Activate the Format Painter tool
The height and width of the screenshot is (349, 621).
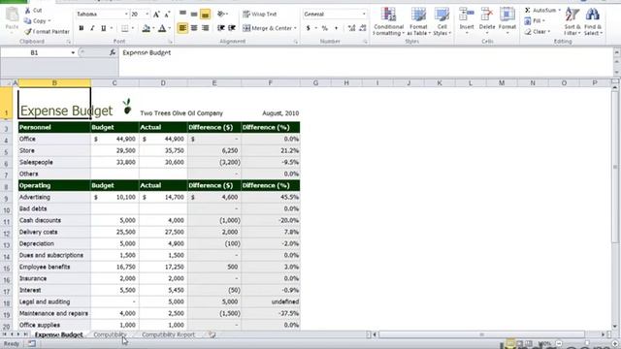click(47, 32)
